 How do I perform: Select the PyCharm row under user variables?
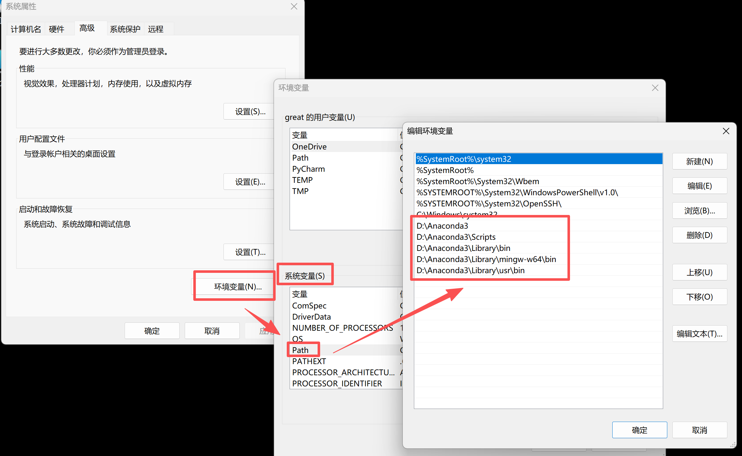(308, 169)
